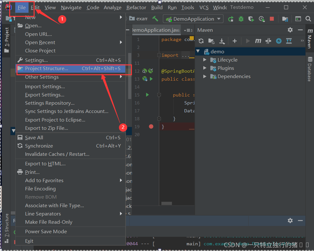314x251 pixels.
Task: Toggle Power Save Mode
Action: pos(70,231)
